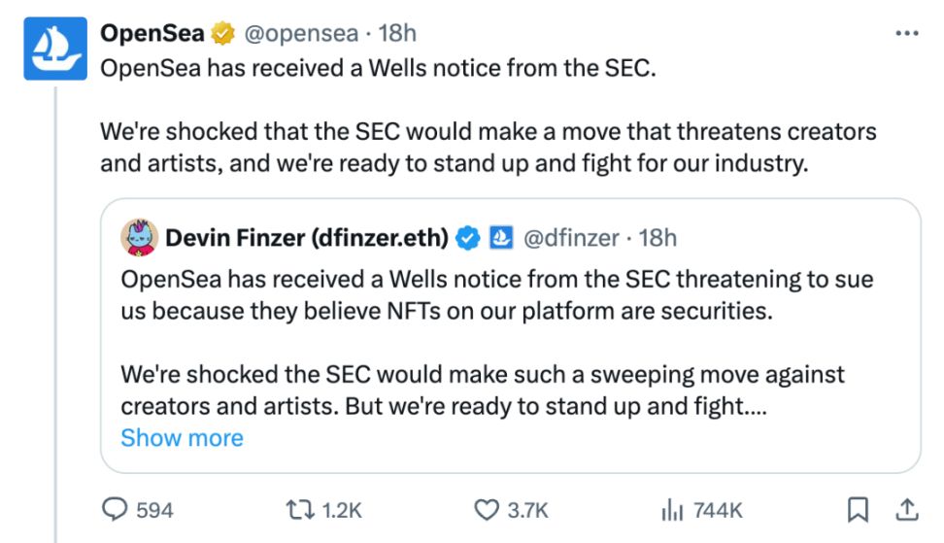The width and height of the screenshot is (944, 543).
Task: Expand the quoted tweet with Show more
Action: pos(182,437)
